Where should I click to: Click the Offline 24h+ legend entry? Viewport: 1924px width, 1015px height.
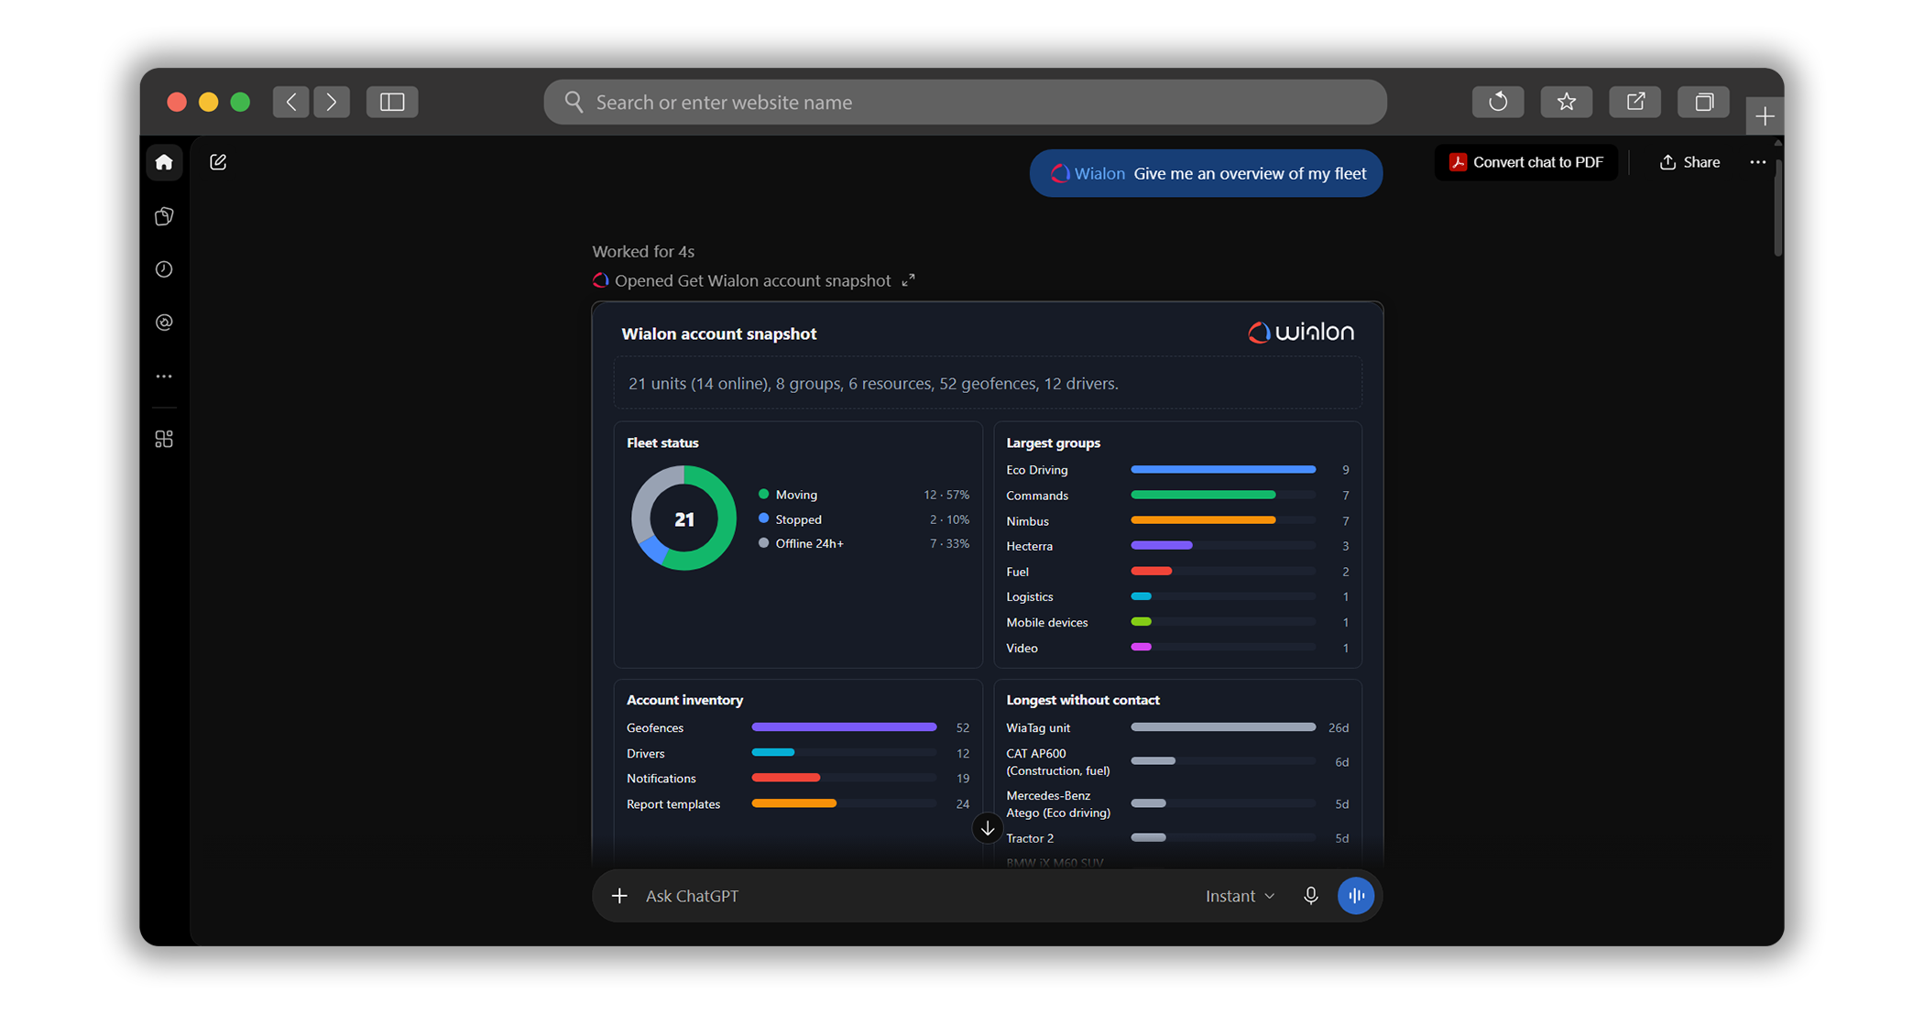coord(863,543)
